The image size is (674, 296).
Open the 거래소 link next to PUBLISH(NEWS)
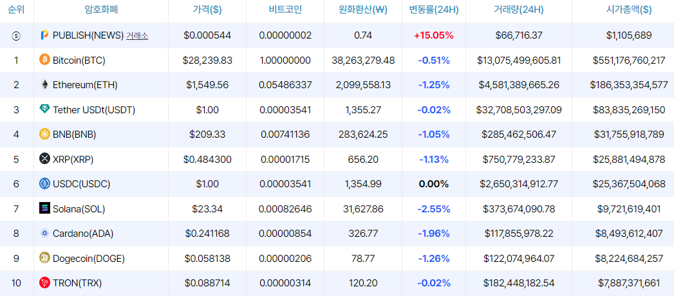136,35
